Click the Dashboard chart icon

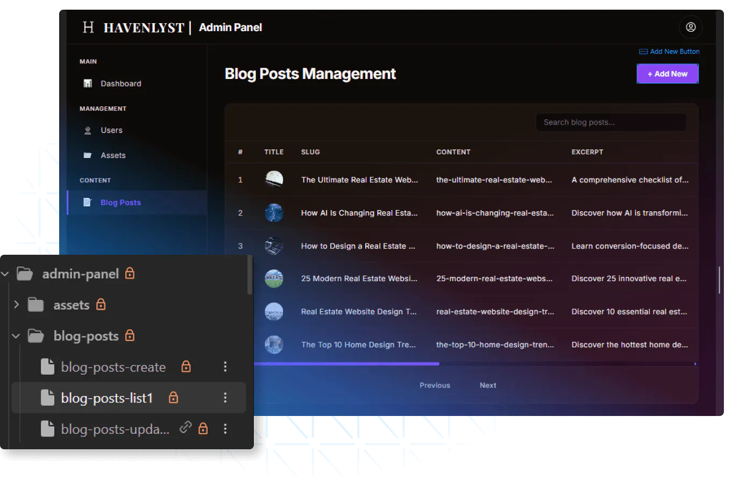pos(88,83)
